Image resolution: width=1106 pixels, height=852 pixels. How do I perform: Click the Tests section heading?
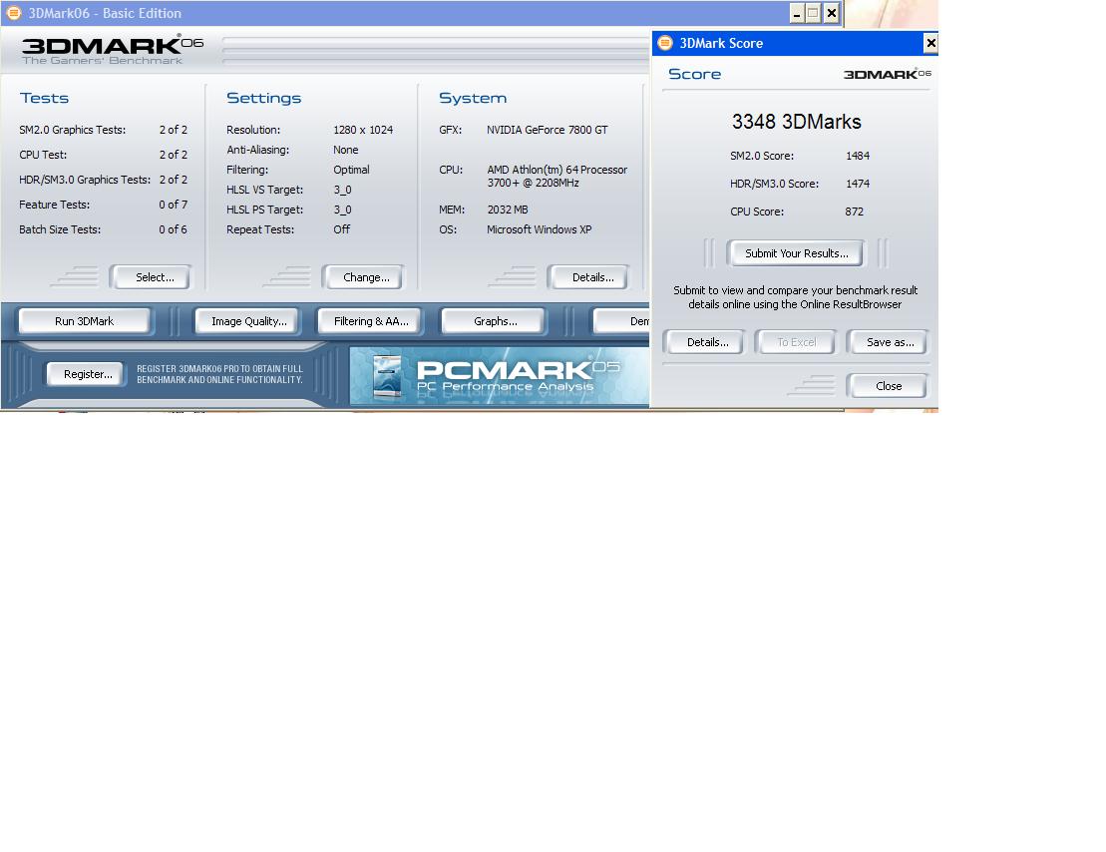(44, 98)
